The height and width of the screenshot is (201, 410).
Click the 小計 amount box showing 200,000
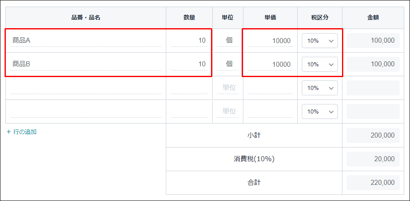[x=373, y=136]
